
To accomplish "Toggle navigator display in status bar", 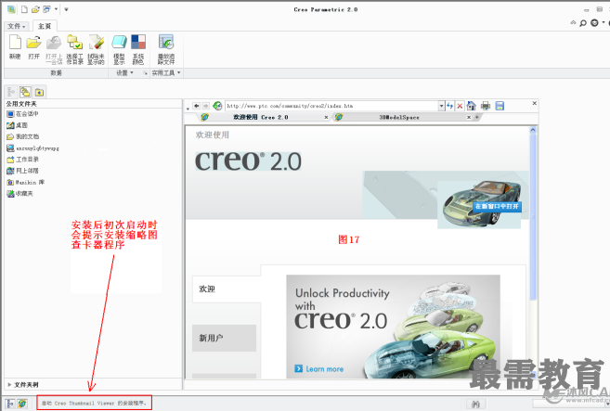I will 10,404.
